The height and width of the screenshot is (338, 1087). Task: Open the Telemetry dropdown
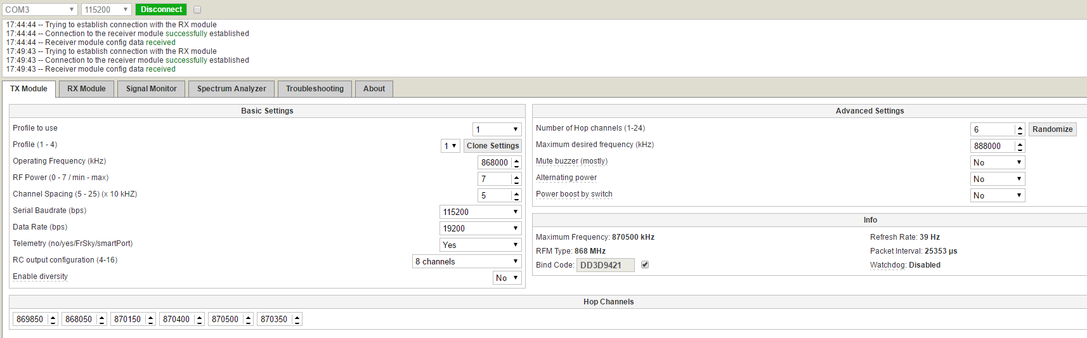click(480, 245)
